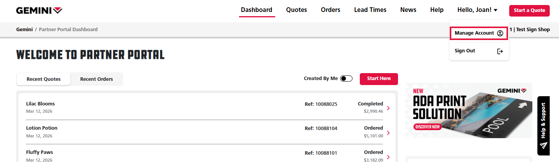This screenshot has width=559, height=162.
Task: Switch to the Recent Orders tab
Action: click(97, 79)
